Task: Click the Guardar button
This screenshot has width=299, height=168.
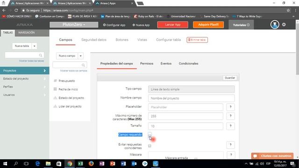Action: pos(230,78)
